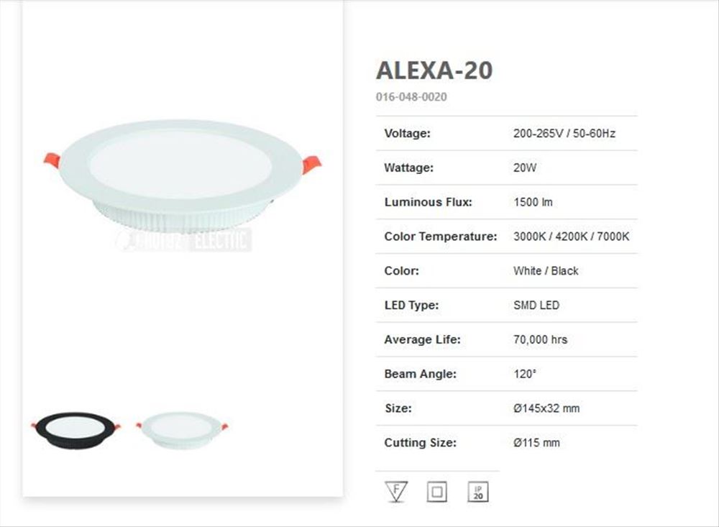This screenshot has height=527, width=719.
Task: Select the Ø145x32 mm size value
Action: click(546, 408)
